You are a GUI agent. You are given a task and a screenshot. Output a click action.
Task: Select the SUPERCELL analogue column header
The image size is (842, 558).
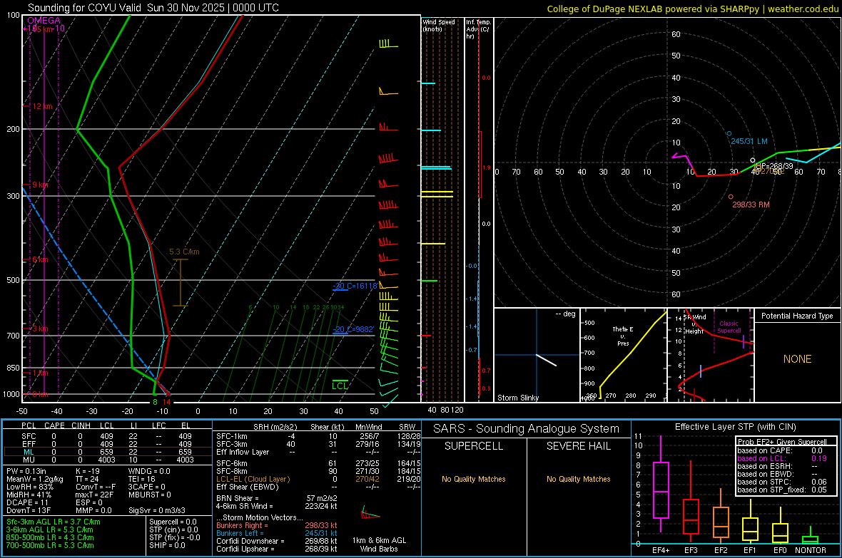(x=474, y=446)
